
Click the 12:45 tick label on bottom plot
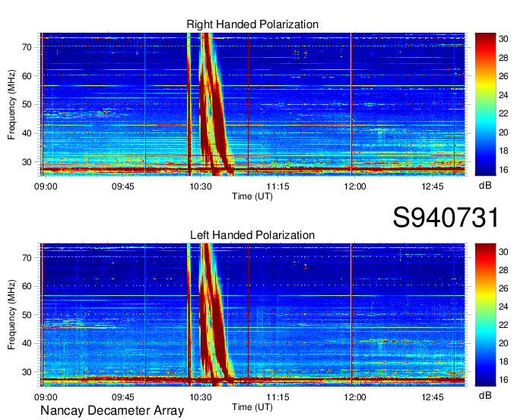click(x=433, y=397)
